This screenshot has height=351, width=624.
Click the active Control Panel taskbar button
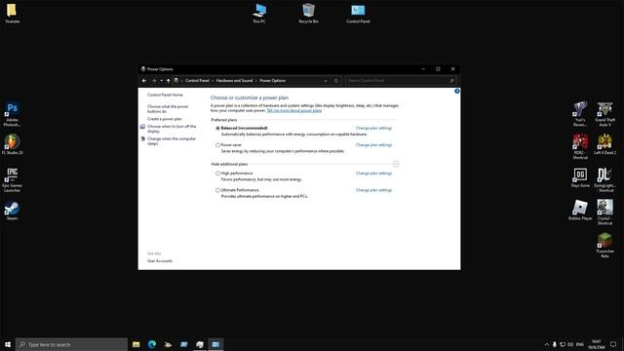[x=215, y=344]
